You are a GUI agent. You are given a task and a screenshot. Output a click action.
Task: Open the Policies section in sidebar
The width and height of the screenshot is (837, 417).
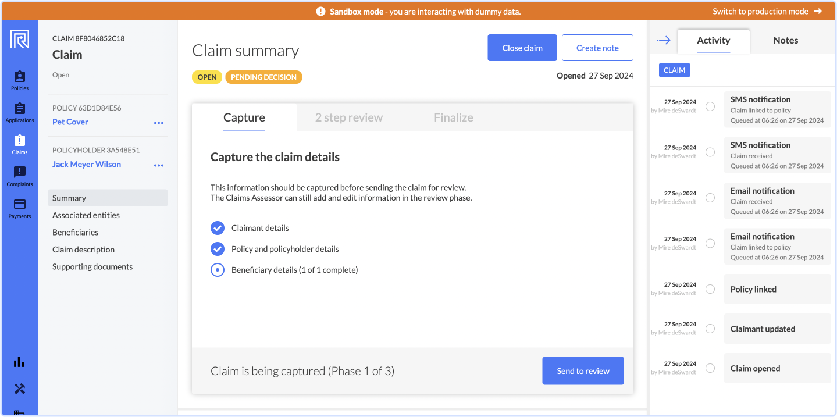19,80
